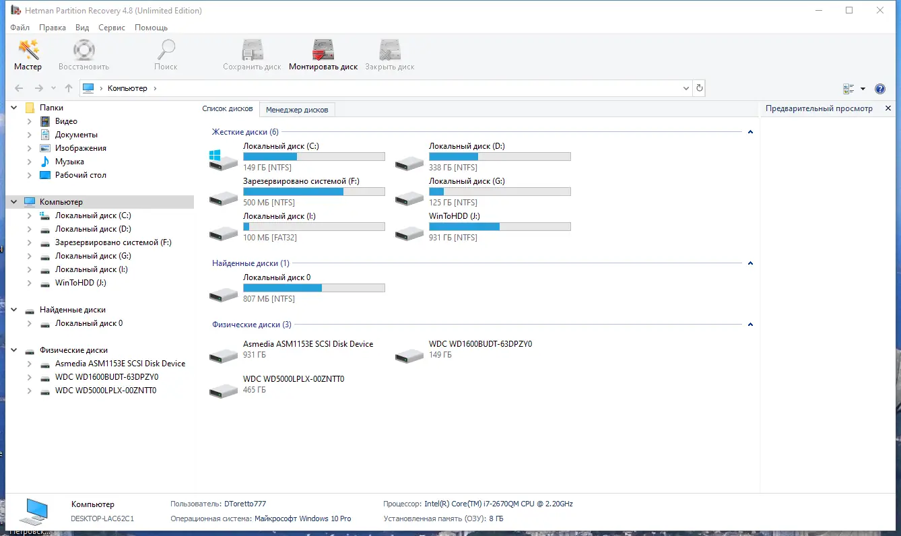The image size is (901, 536).
Task: Click the Майкрософт Windows 10 Pro link
Action: [x=303, y=518]
